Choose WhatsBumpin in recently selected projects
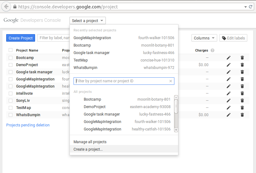The height and width of the screenshot is (173, 256). [124, 68]
